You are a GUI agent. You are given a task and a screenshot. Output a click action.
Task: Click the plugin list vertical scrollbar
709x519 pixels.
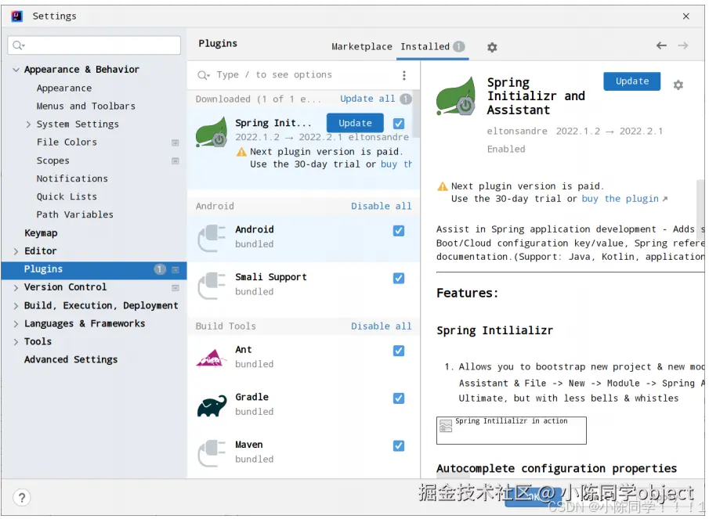pyautogui.click(x=416, y=114)
